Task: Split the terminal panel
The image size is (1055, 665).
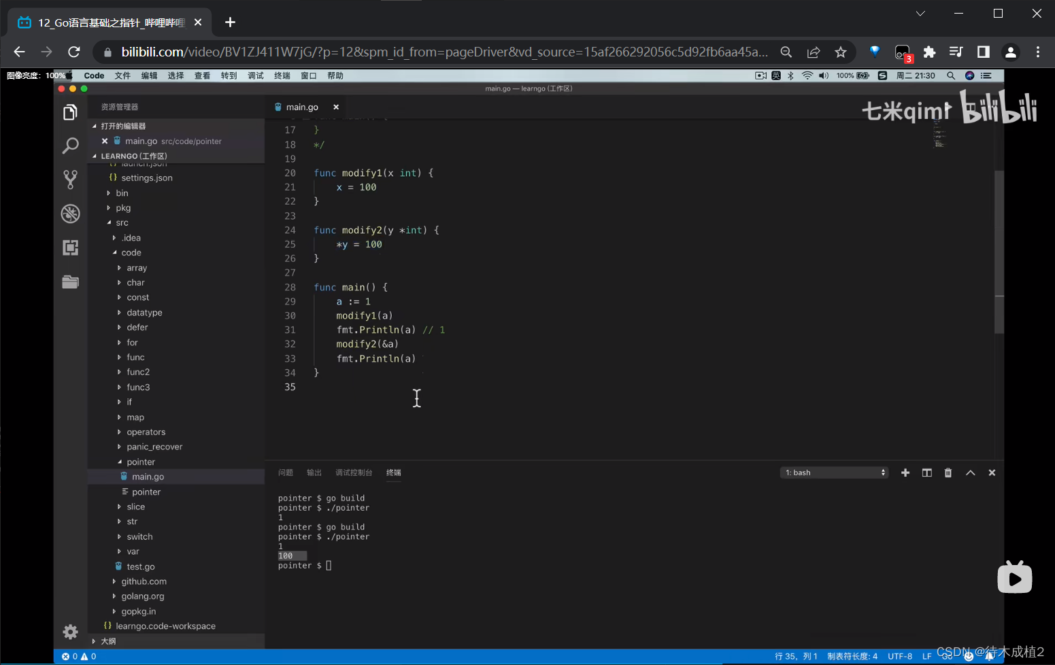Action: tap(926, 473)
